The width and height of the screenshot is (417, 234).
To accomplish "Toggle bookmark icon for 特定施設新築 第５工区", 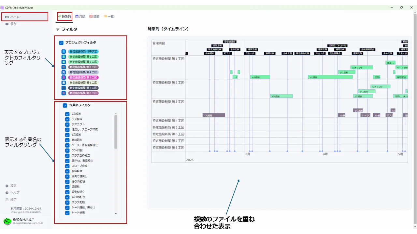I will click(x=64, y=77).
